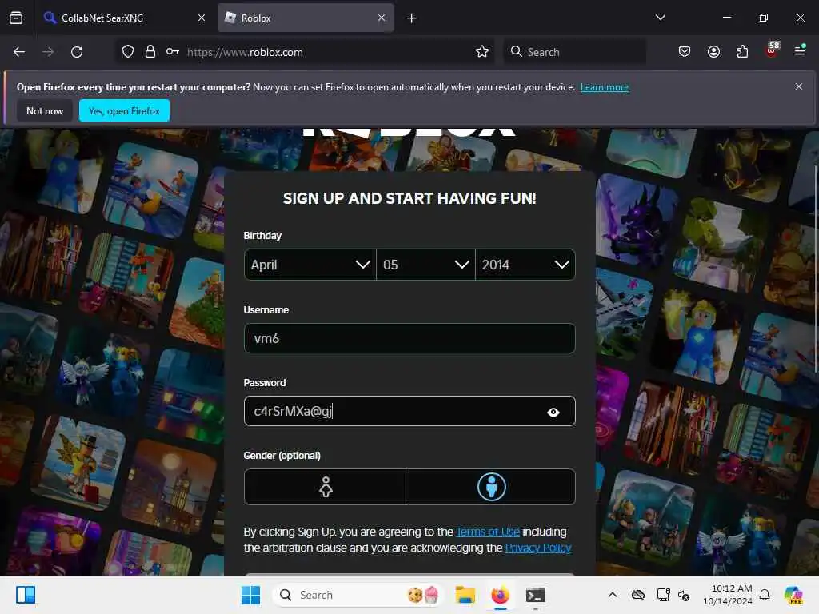Viewport: 819px width, 614px height.
Task: Click the extension icon with 58 badge
Action: click(x=772, y=50)
